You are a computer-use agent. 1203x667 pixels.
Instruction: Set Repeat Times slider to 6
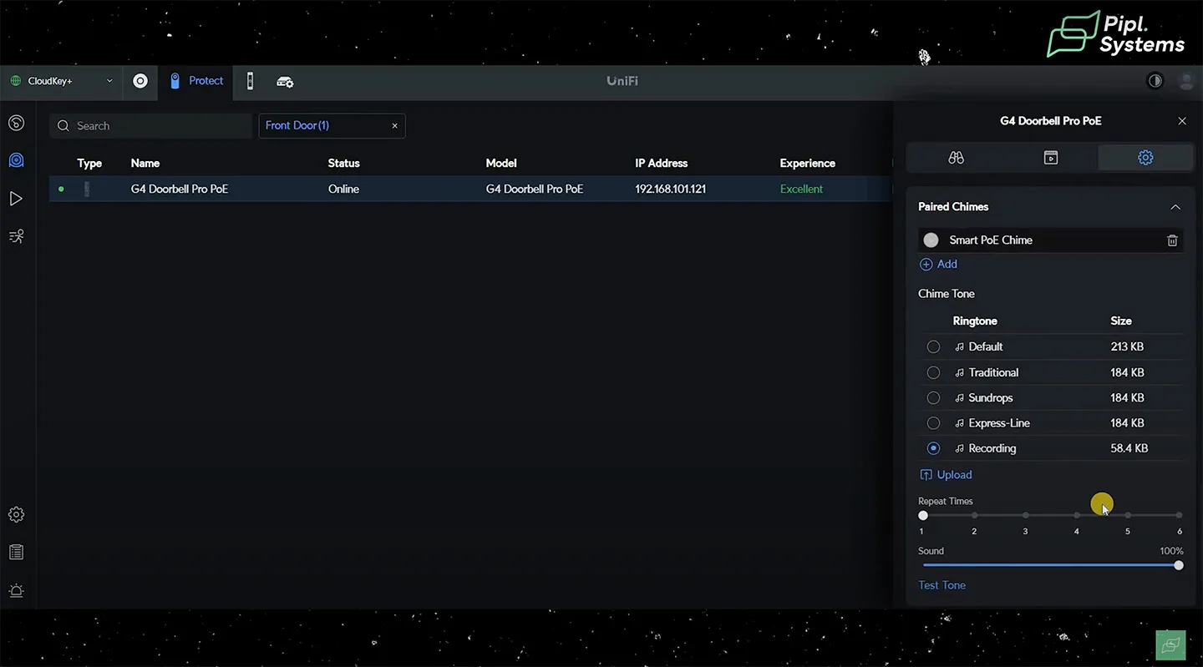point(1179,516)
